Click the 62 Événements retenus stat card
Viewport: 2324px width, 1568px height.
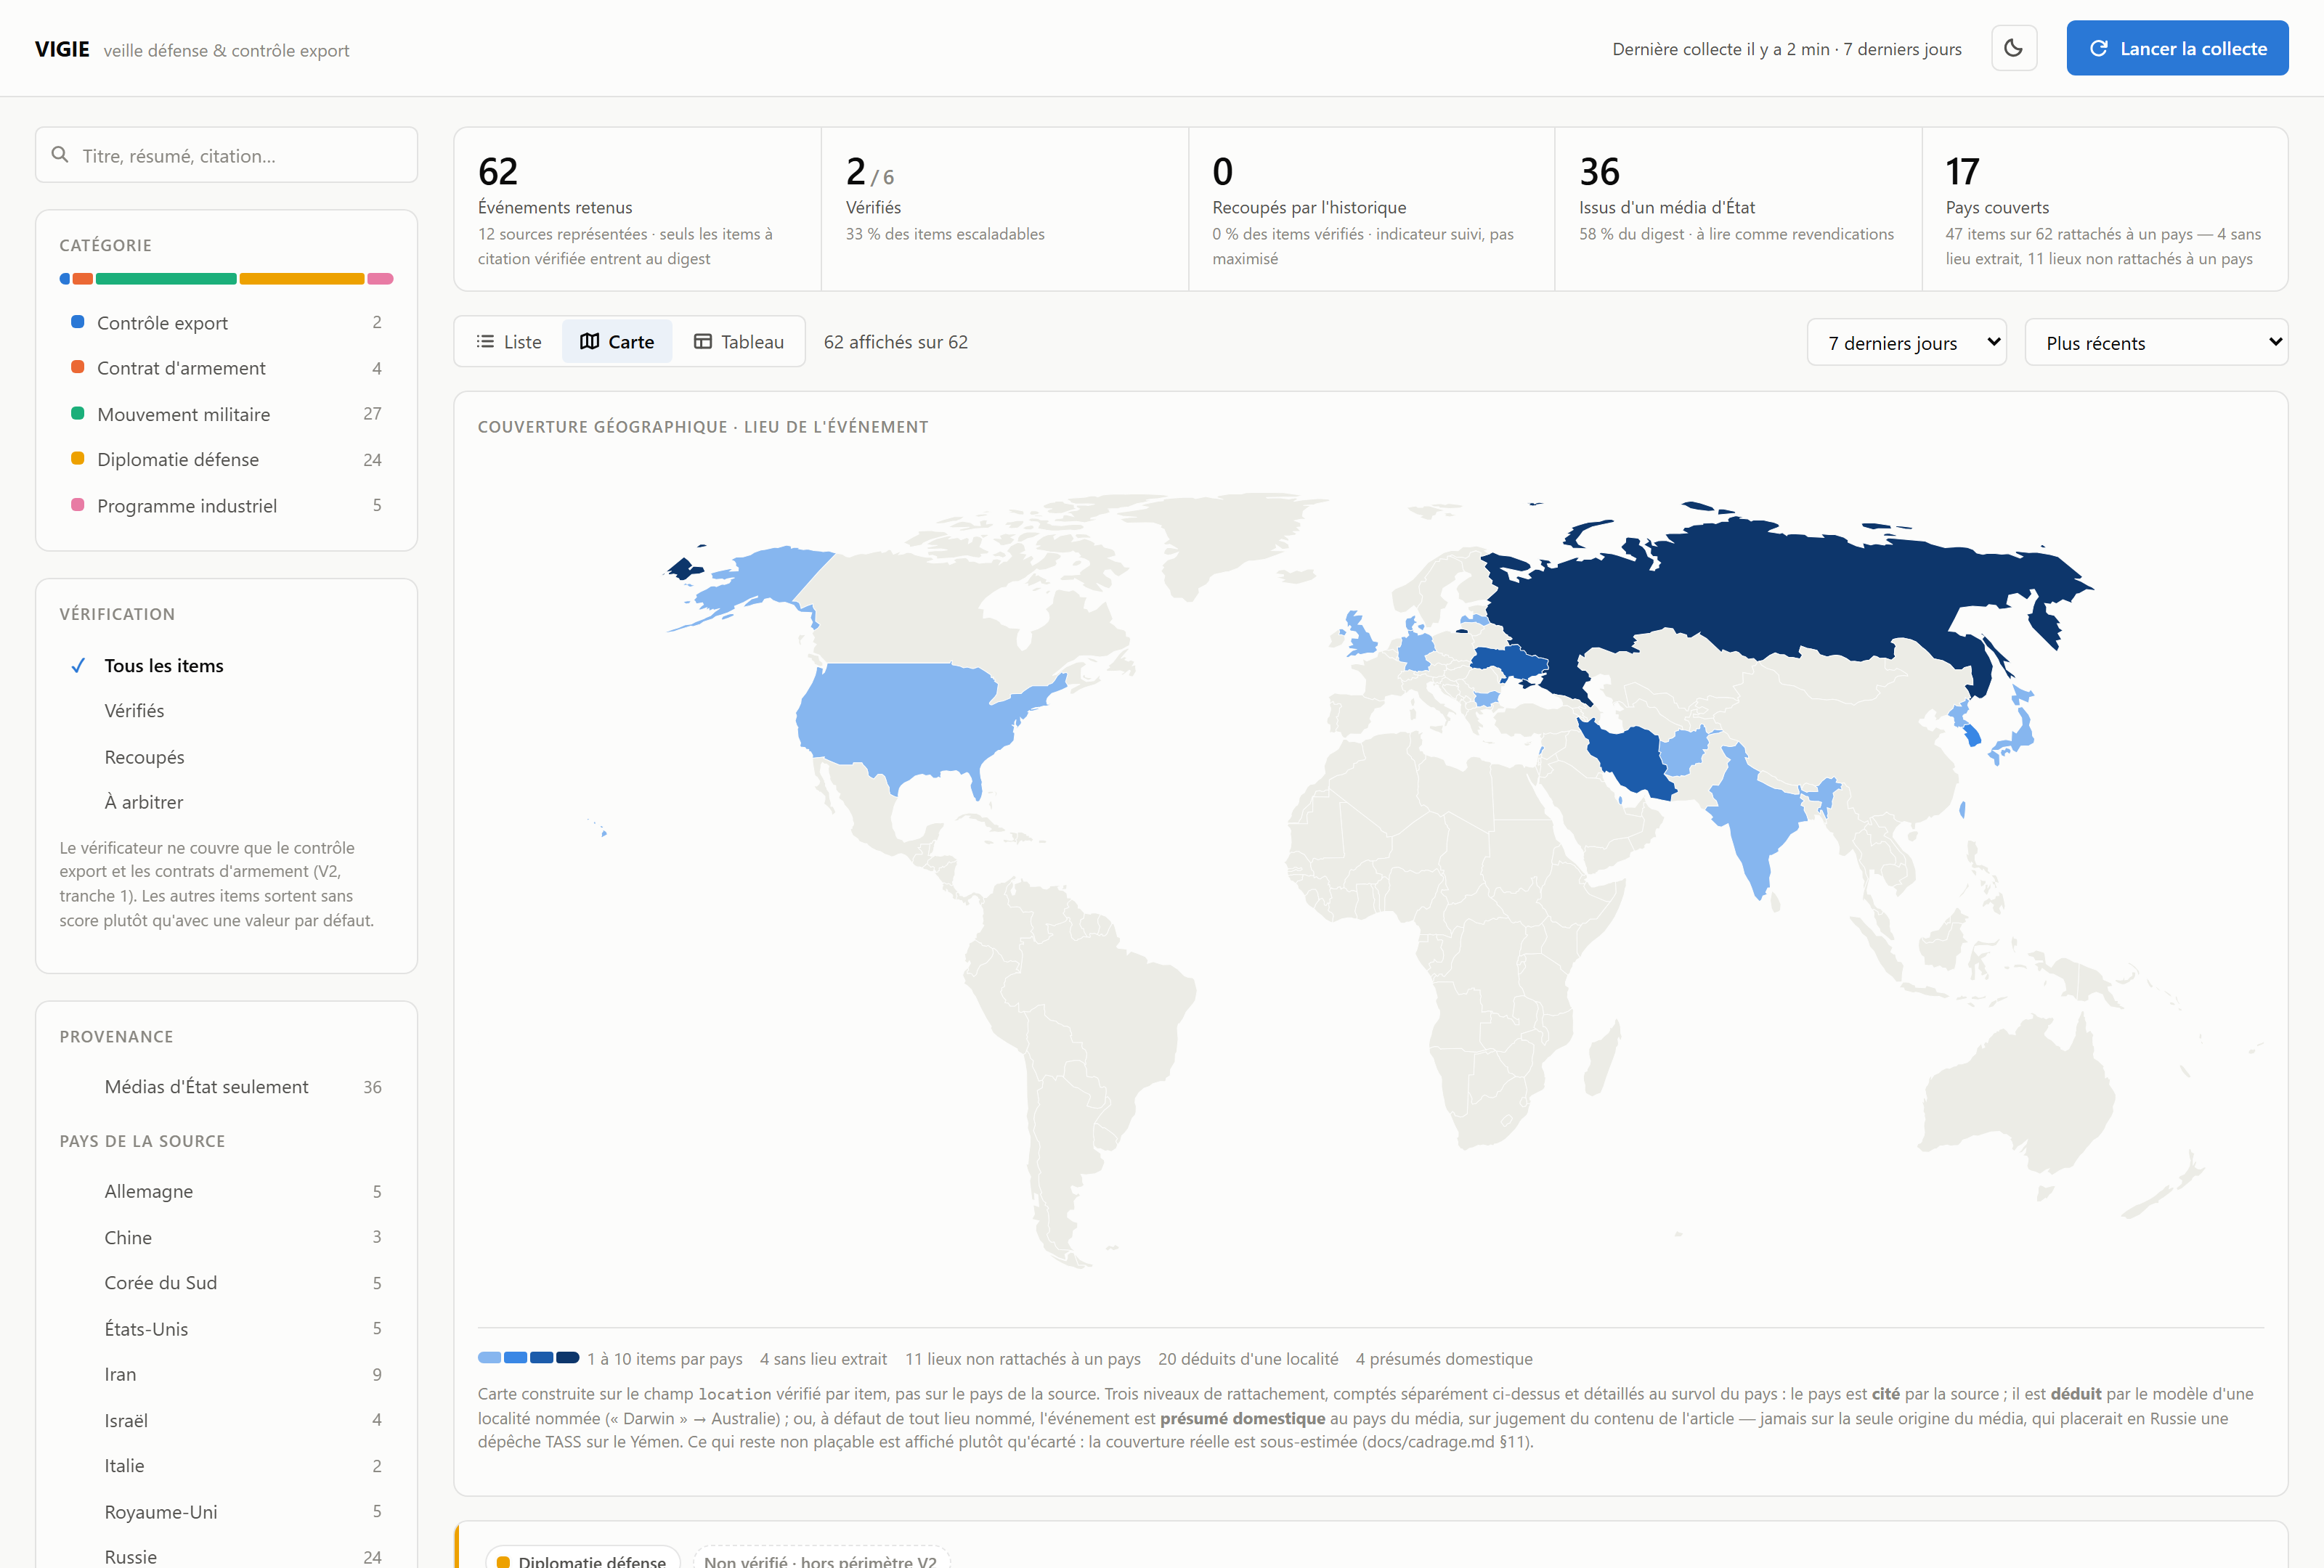point(637,209)
